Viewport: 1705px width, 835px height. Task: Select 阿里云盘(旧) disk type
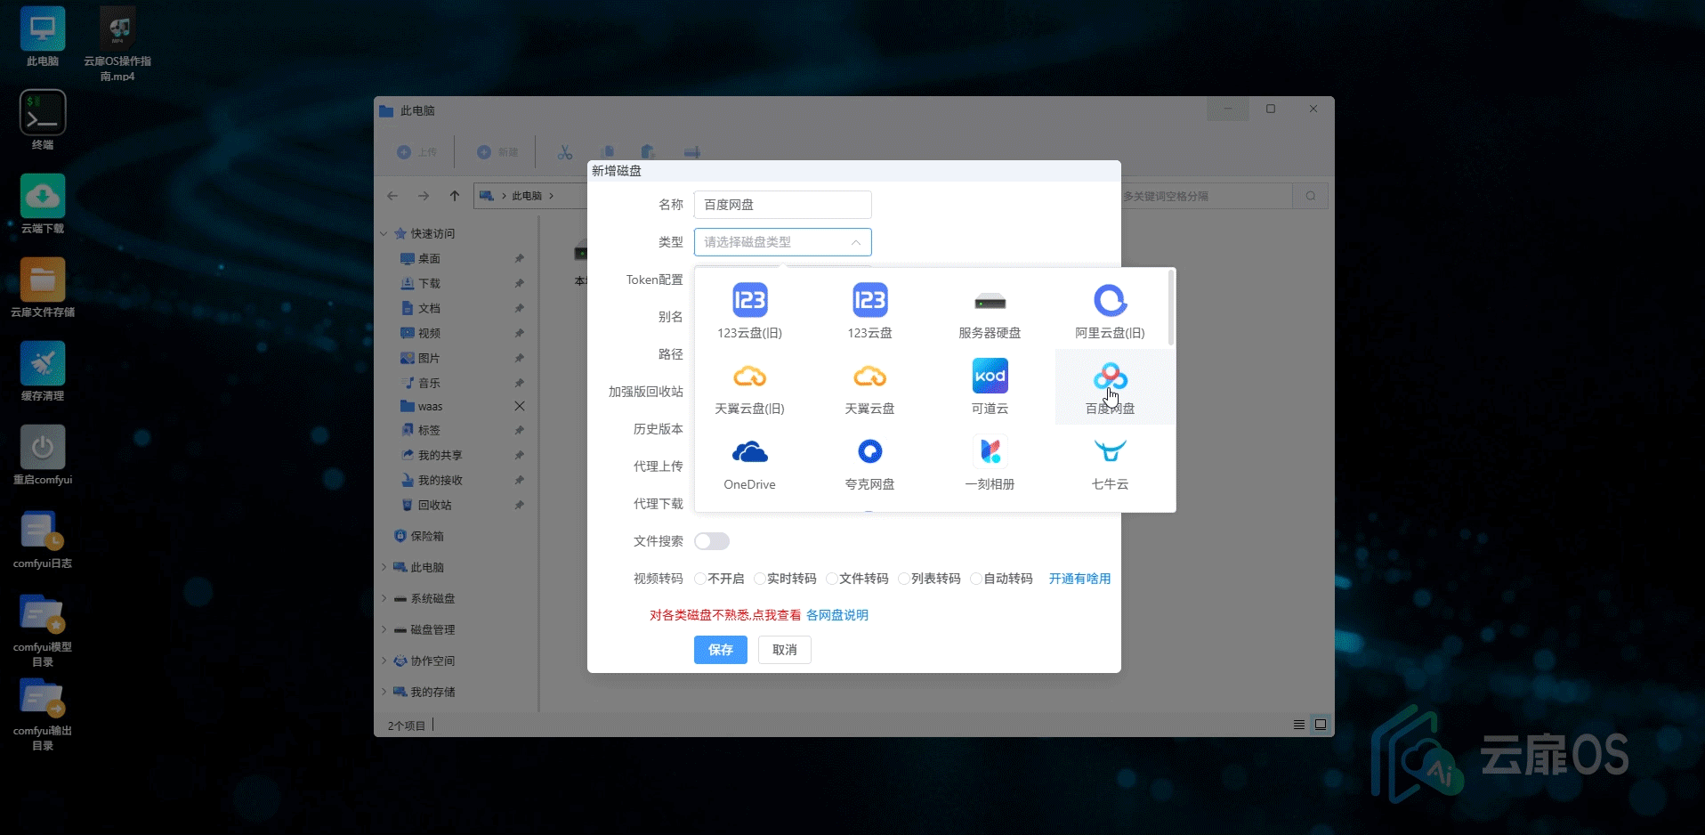pyautogui.click(x=1110, y=311)
